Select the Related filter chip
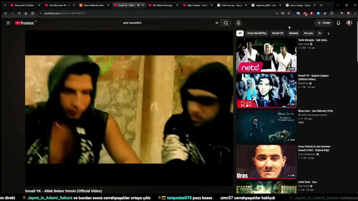358x201 pixels. point(293,33)
